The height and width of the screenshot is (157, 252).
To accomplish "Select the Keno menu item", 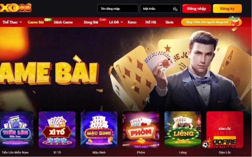I will point(132,22).
